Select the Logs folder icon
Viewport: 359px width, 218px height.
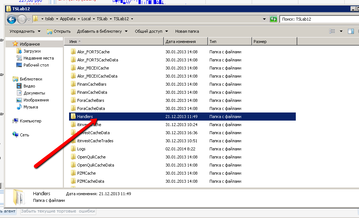(x=73, y=149)
